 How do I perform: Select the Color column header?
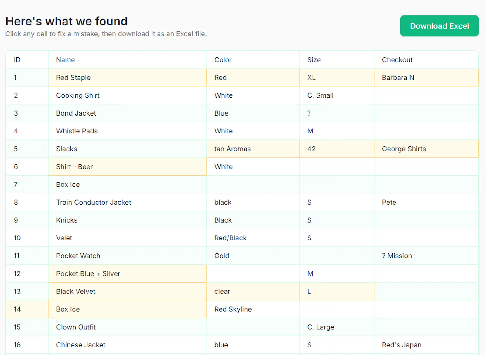coord(253,60)
